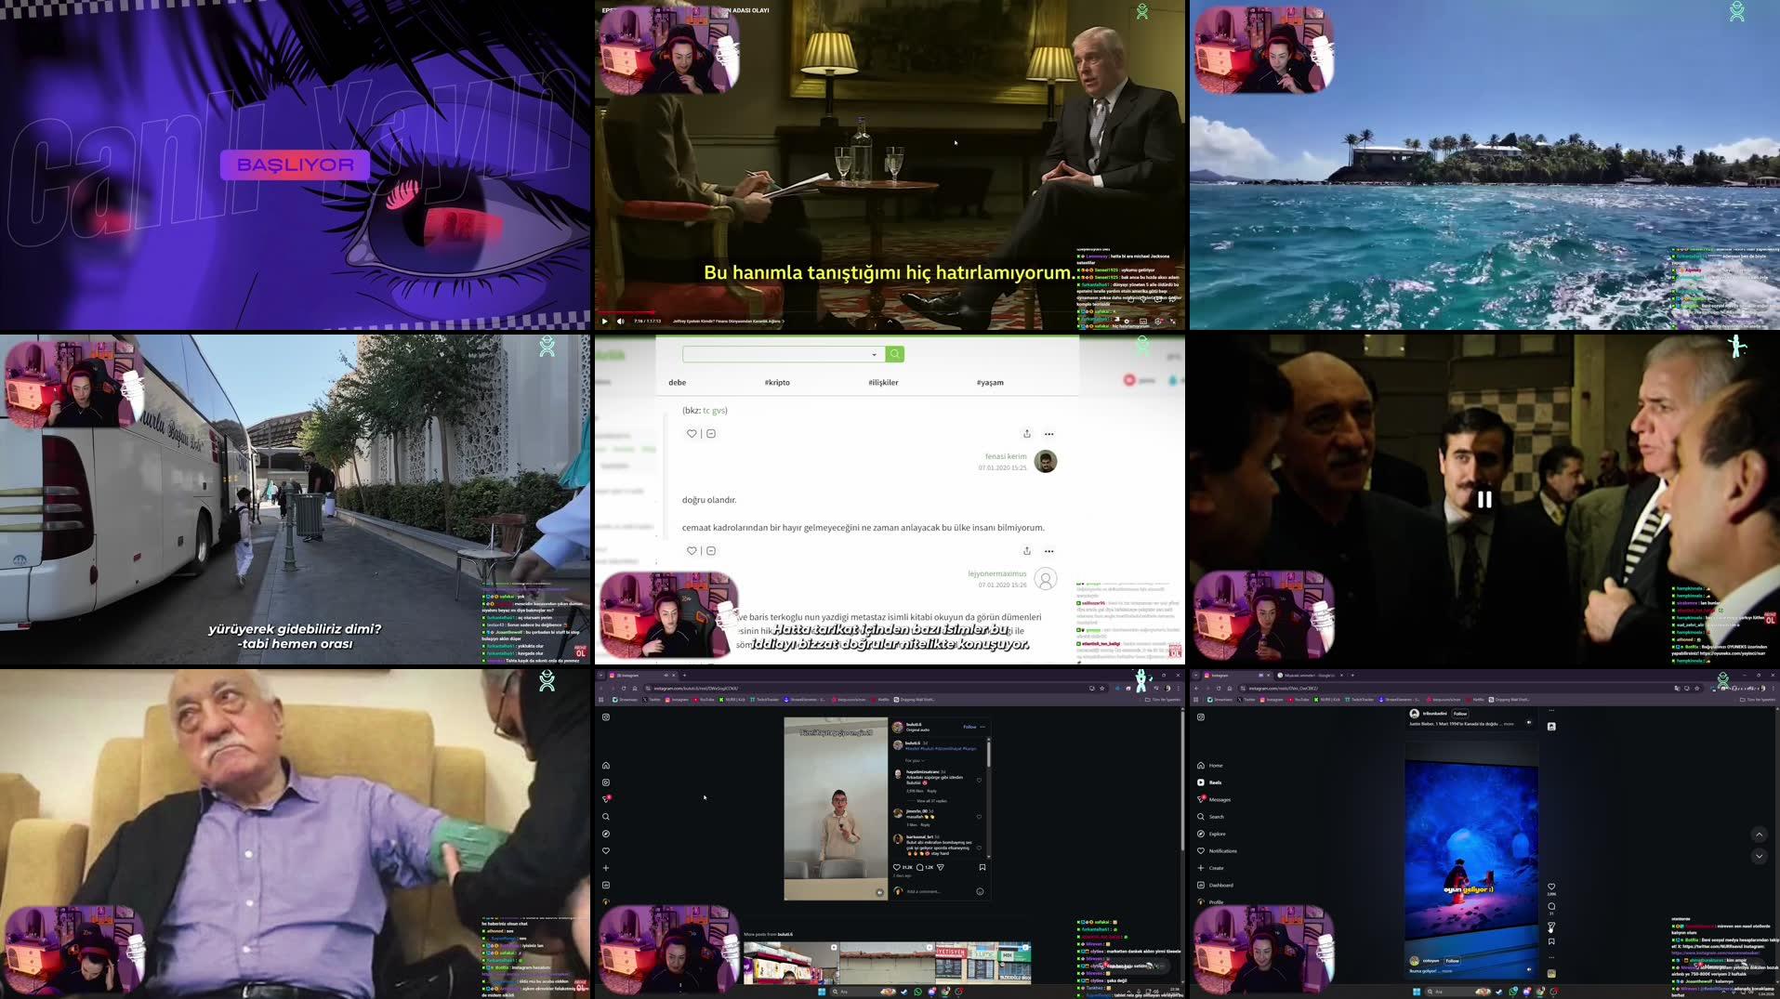Image resolution: width=1780 pixels, height=999 pixels.
Task: Like the bulutt.6 post with heart
Action: click(x=897, y=867)
